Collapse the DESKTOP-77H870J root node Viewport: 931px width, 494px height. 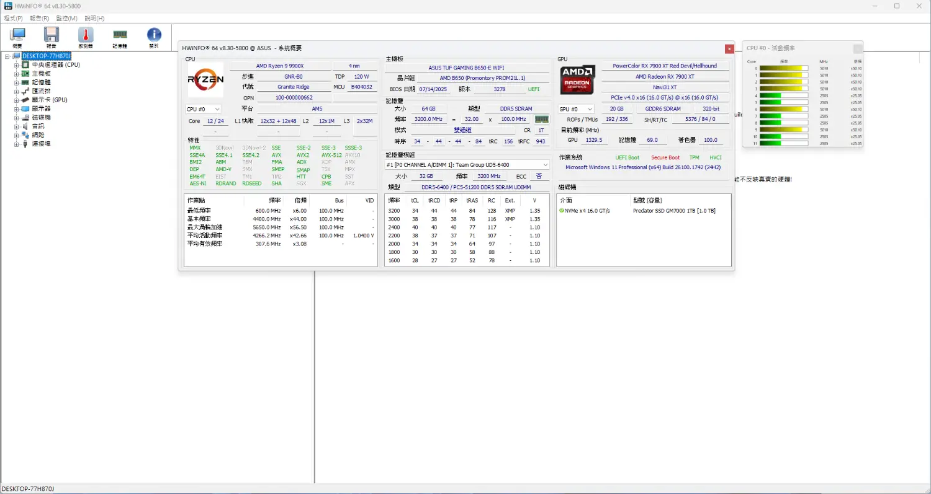coord(7,56)
